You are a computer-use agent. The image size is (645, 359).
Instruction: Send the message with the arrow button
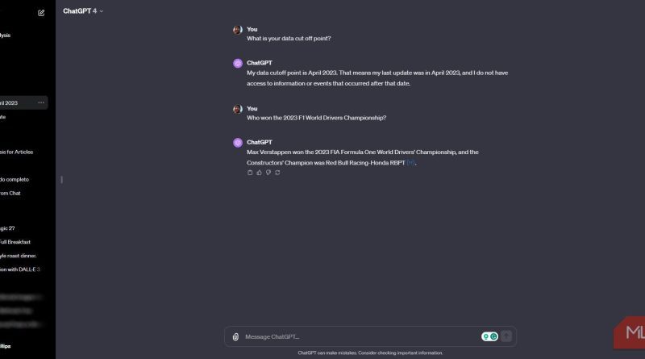pyautogui.click(x=506, y=336)
